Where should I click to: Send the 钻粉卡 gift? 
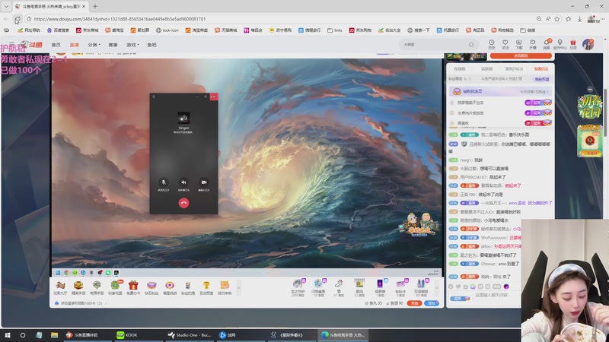400,287
